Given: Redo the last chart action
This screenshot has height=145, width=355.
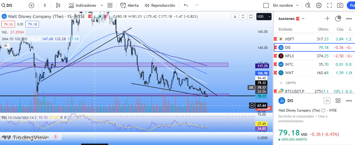Looking at the screenshot, I should click(196, 5).
